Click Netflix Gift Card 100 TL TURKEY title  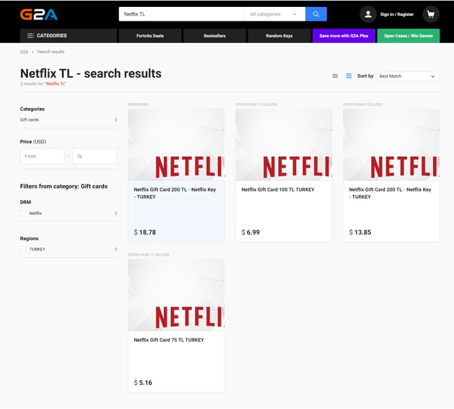(278, 190)
